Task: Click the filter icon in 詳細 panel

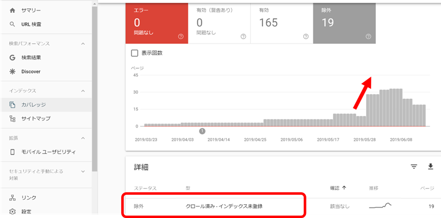Action: pyautogui.click(x=414, y=167)
